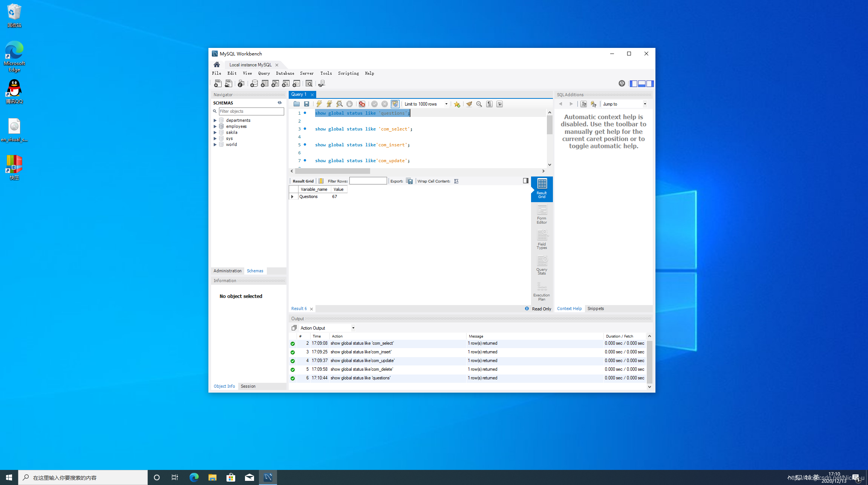
Task: Rollback transaction icon
Action: pos(384,104)
